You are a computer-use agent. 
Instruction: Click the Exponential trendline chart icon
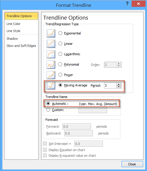(51, 33)
